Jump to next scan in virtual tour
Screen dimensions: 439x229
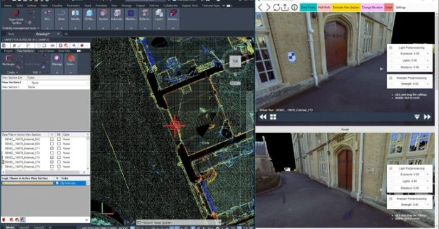click(x=427, y=117)
